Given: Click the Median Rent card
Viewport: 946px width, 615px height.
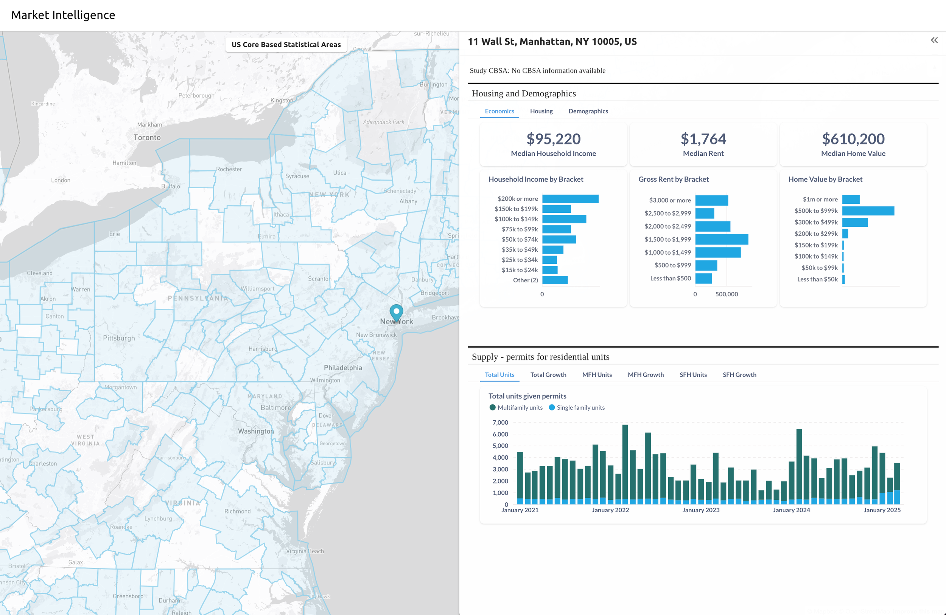Looking at the screenshot, I should point(703,144).
